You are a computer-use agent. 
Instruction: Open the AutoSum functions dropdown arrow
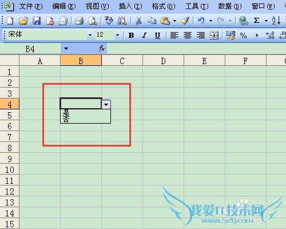coord(266,21)
